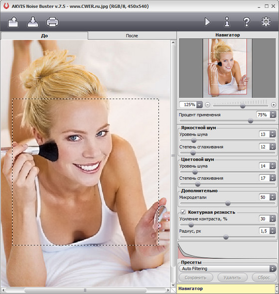The width and height of the screenshot is (279, 294).
Task: Open the Auto Filtering presets dropdown
Action: 228,269
